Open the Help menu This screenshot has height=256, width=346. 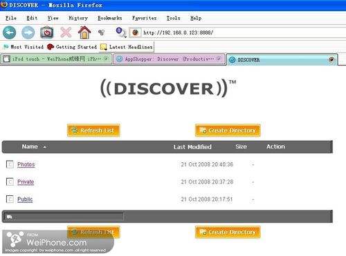(196, 18)
